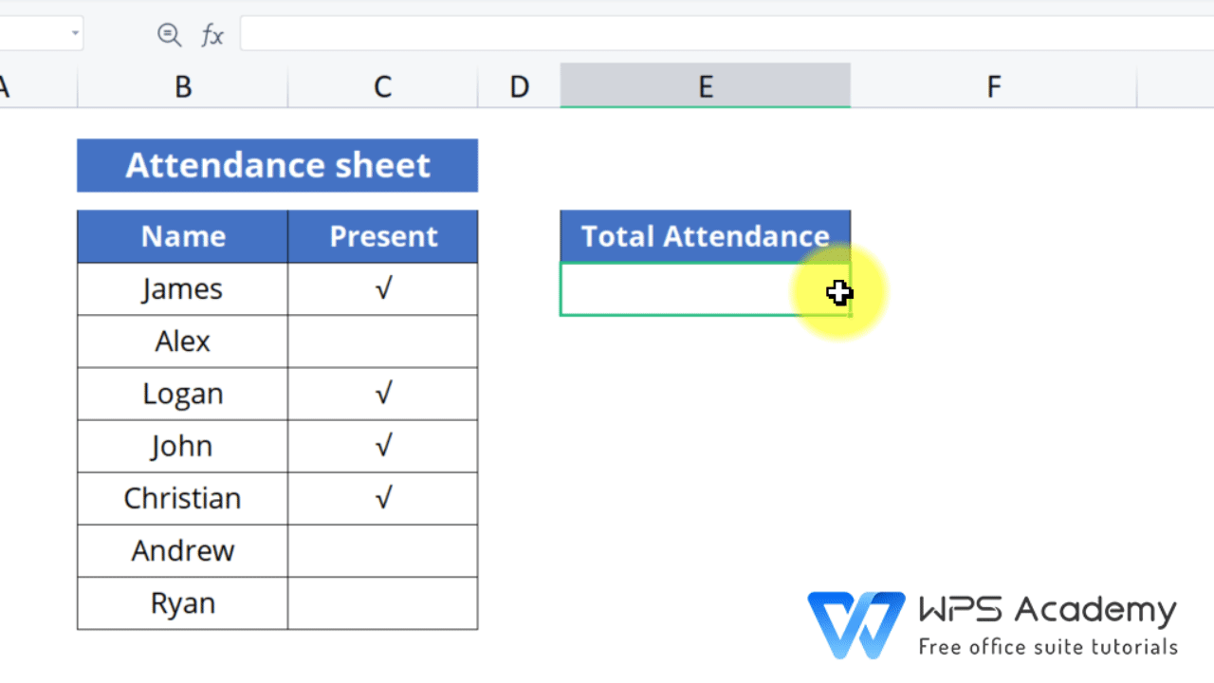Click the WPS Academy logo icon
Viewport: 1214px width, 683px height.
[855, 625]
